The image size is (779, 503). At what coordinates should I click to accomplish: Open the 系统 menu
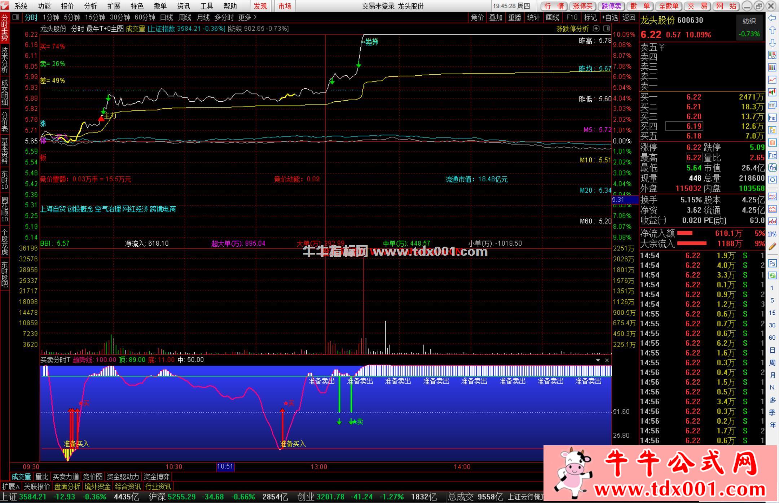click(21, 6)
